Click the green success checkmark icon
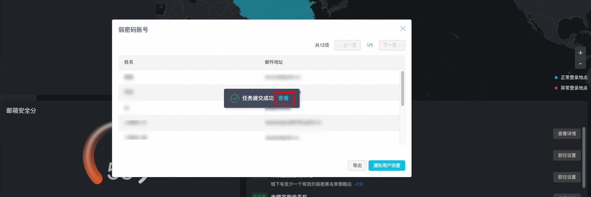Image resolution: width=591 pixels, height=197 pixels. tap(235, 98)
